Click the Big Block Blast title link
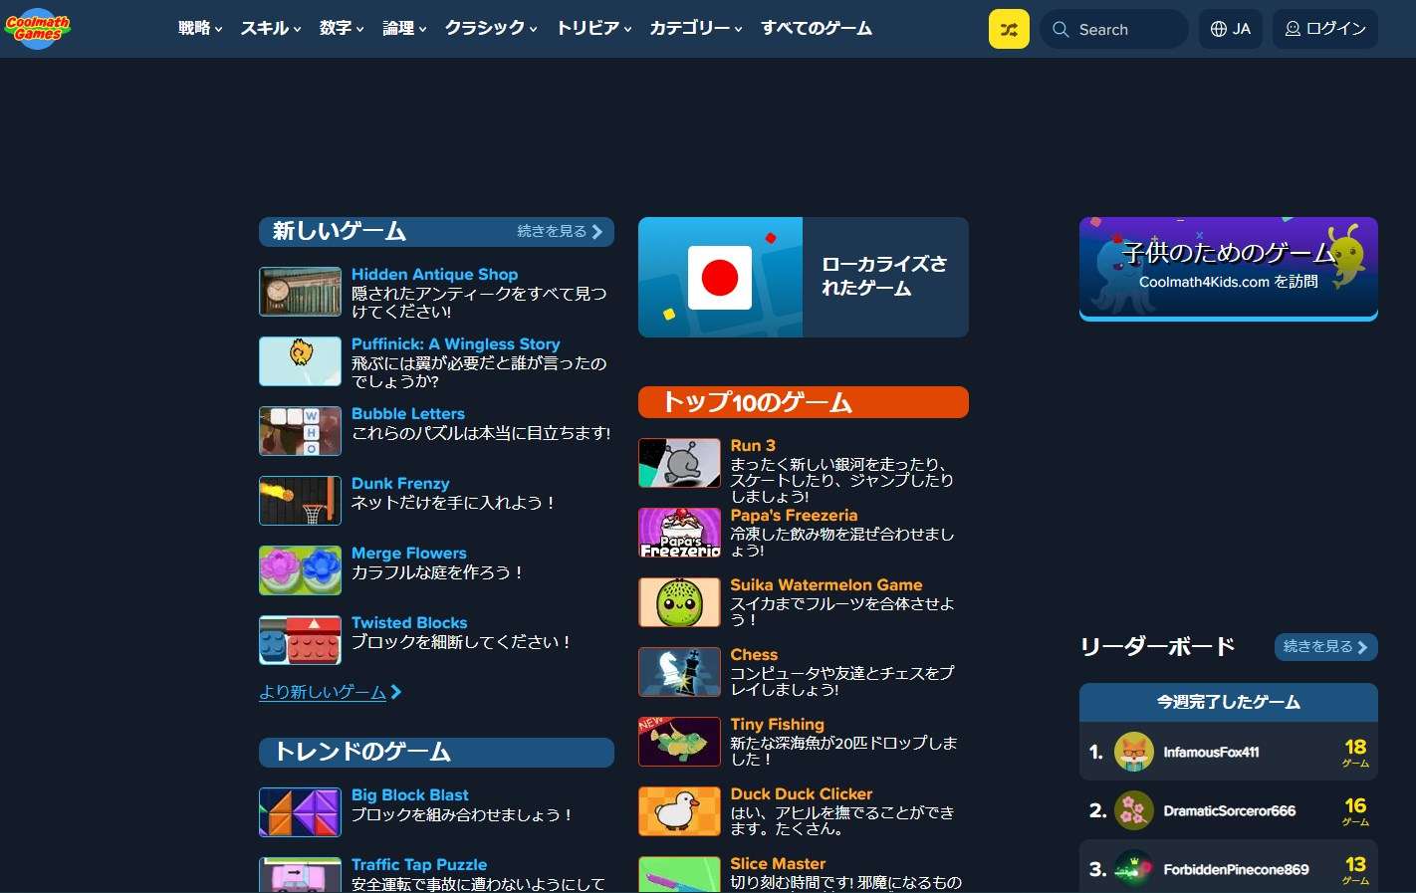Screen dimensions: 1416x893 click(410, 795)
